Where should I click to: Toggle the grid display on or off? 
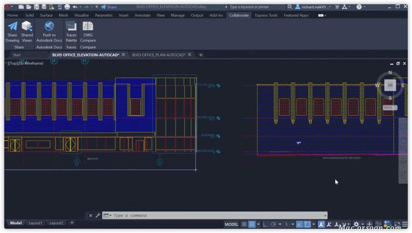244,224
